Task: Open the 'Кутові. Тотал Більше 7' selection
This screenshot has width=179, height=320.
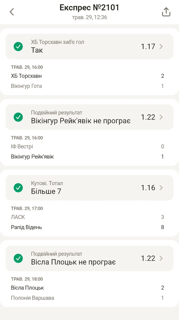Action: 80,188
